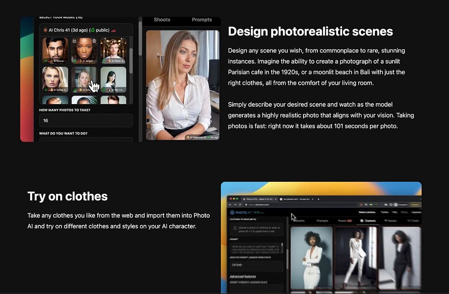Select the AI Sanne model thumbnail
This screenshot has width=449, height=294.
tap(55, 79)
